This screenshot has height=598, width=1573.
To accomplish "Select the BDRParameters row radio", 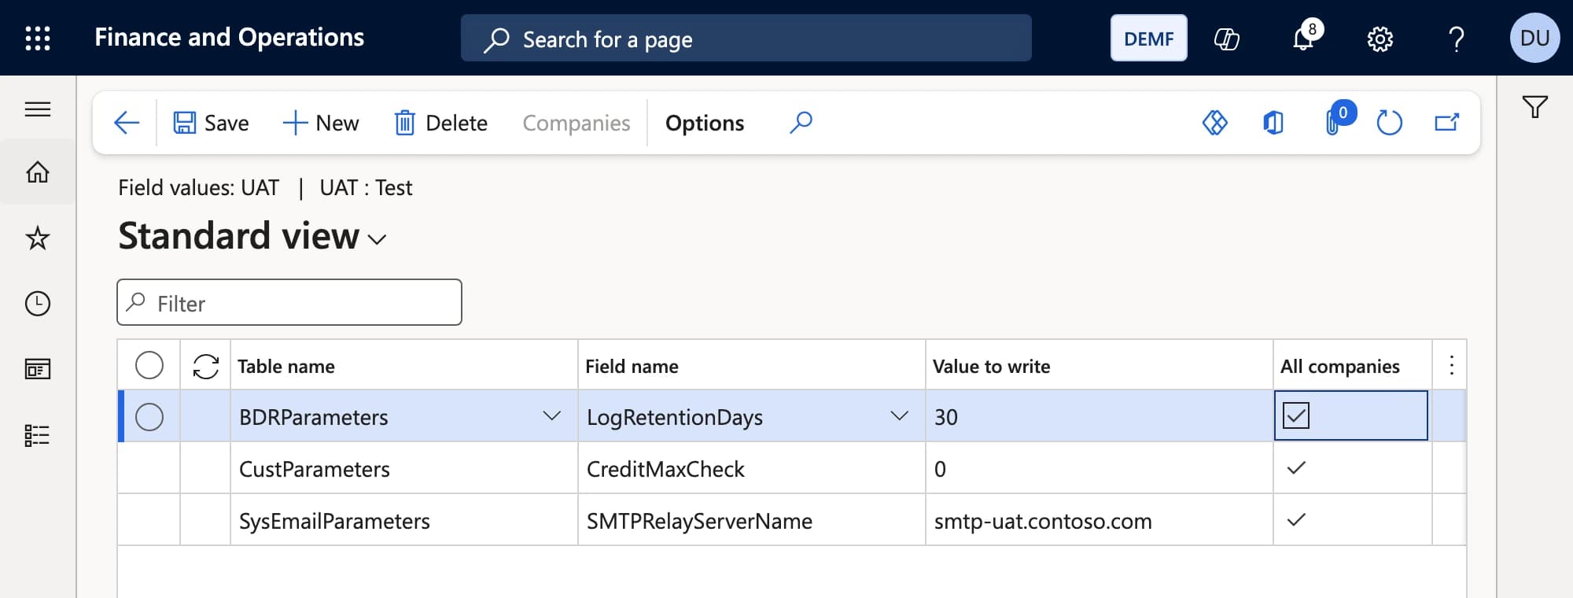I will click(149, 416).
